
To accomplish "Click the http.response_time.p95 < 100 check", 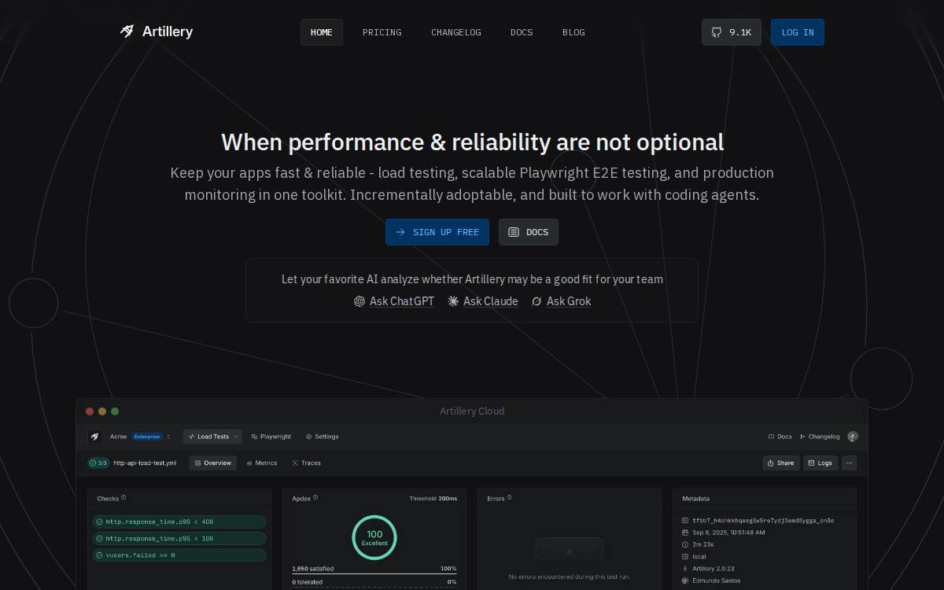I will coord(179,539).
